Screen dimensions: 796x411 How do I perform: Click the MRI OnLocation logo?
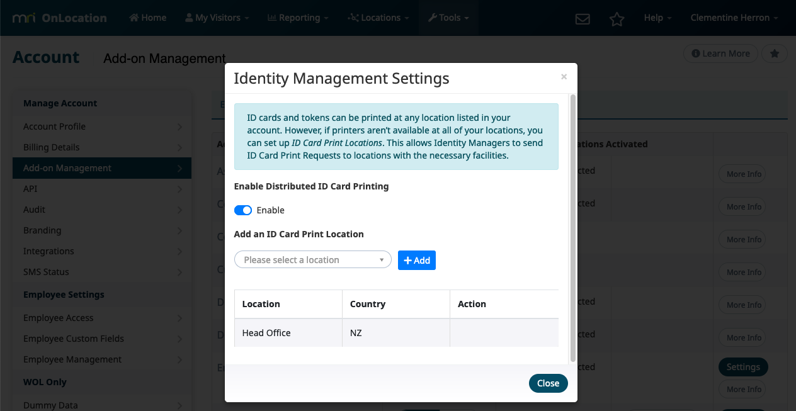[x=60, y=18]
